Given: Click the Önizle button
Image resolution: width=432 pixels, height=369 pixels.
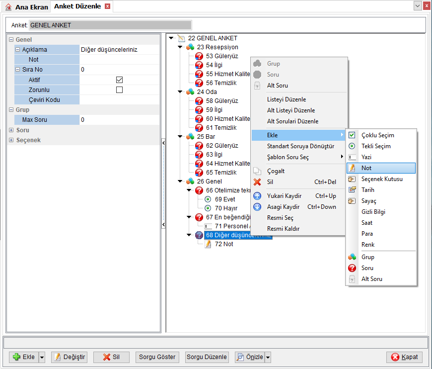Looking at the screenshot, I should 250,357.
